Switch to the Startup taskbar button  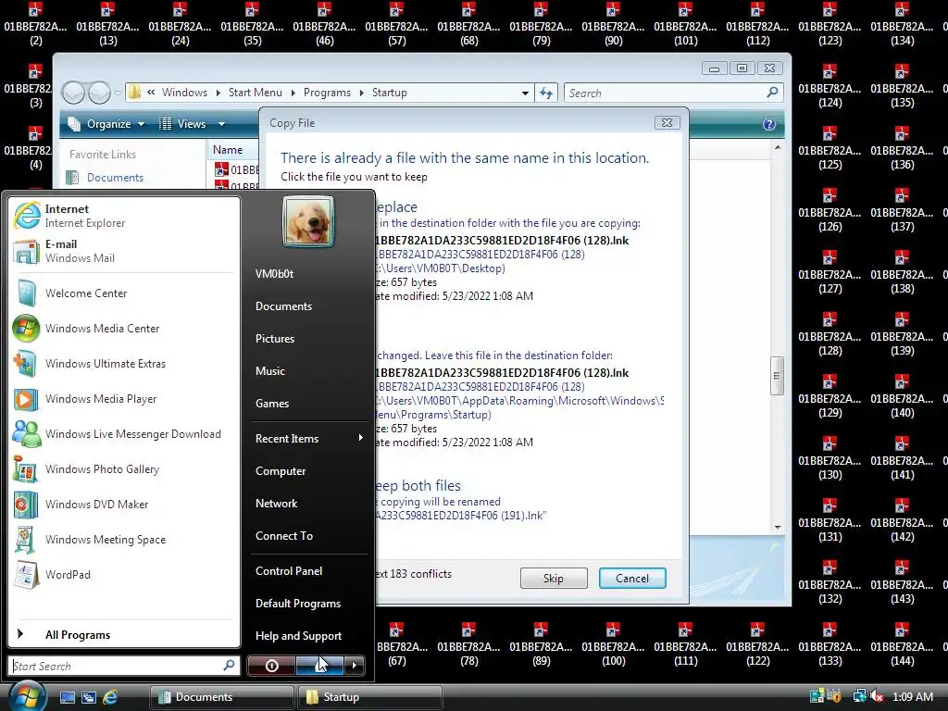pyautogui.click(x=370, y=697)
